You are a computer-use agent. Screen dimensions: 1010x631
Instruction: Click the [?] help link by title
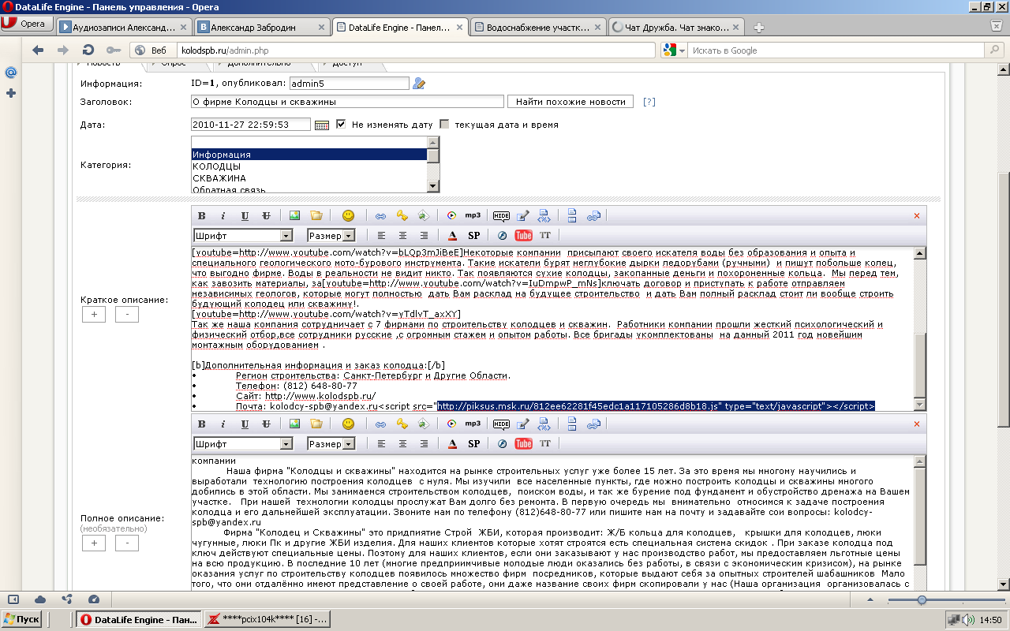[x=649, y=102]
